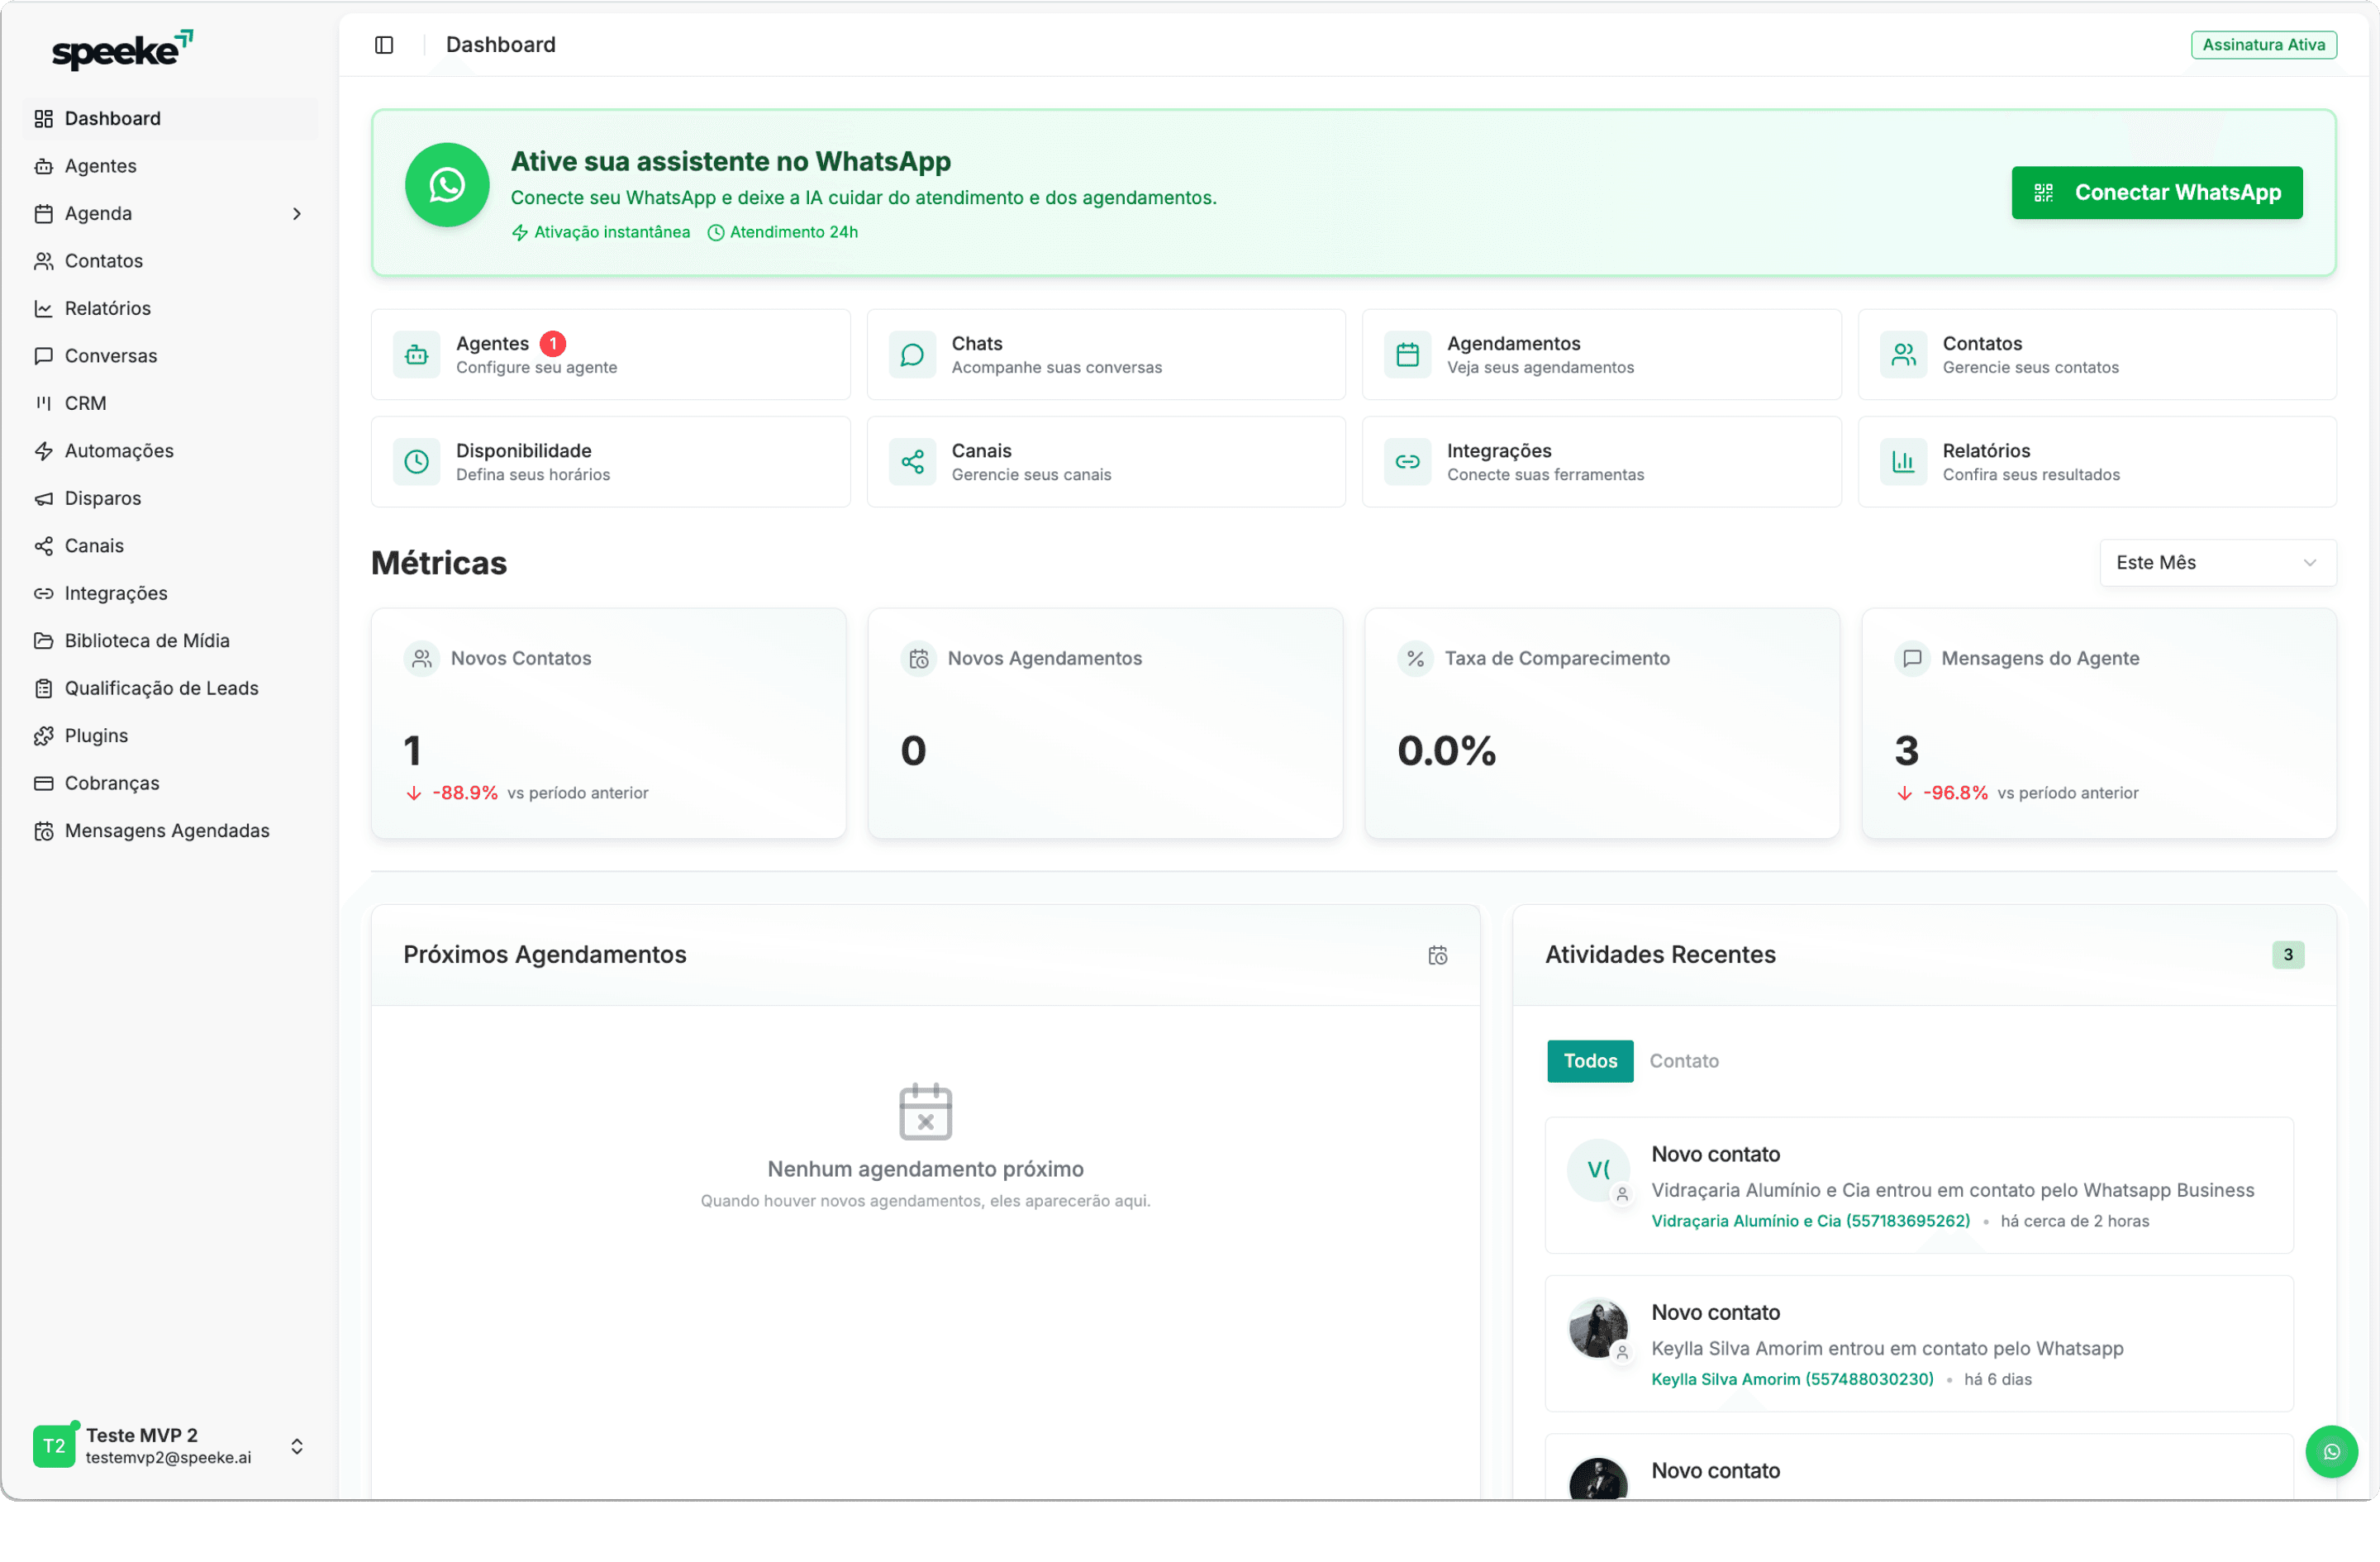Switch to the Contato activity tab
The height and width of the screenshot is (1562, 2380).
pyautogui.click(x=1684, y=1062)
